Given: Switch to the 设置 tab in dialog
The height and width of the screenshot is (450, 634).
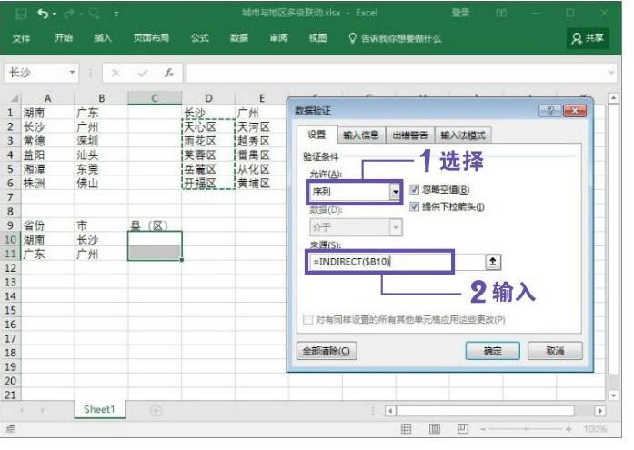Looking at the screenshot, I should click(x=317, y=135).
